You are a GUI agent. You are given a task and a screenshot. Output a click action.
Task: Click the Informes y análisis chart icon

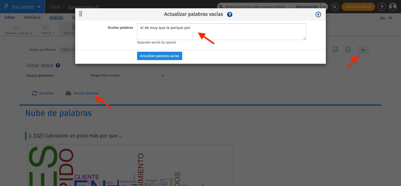(x=17, y=27)
